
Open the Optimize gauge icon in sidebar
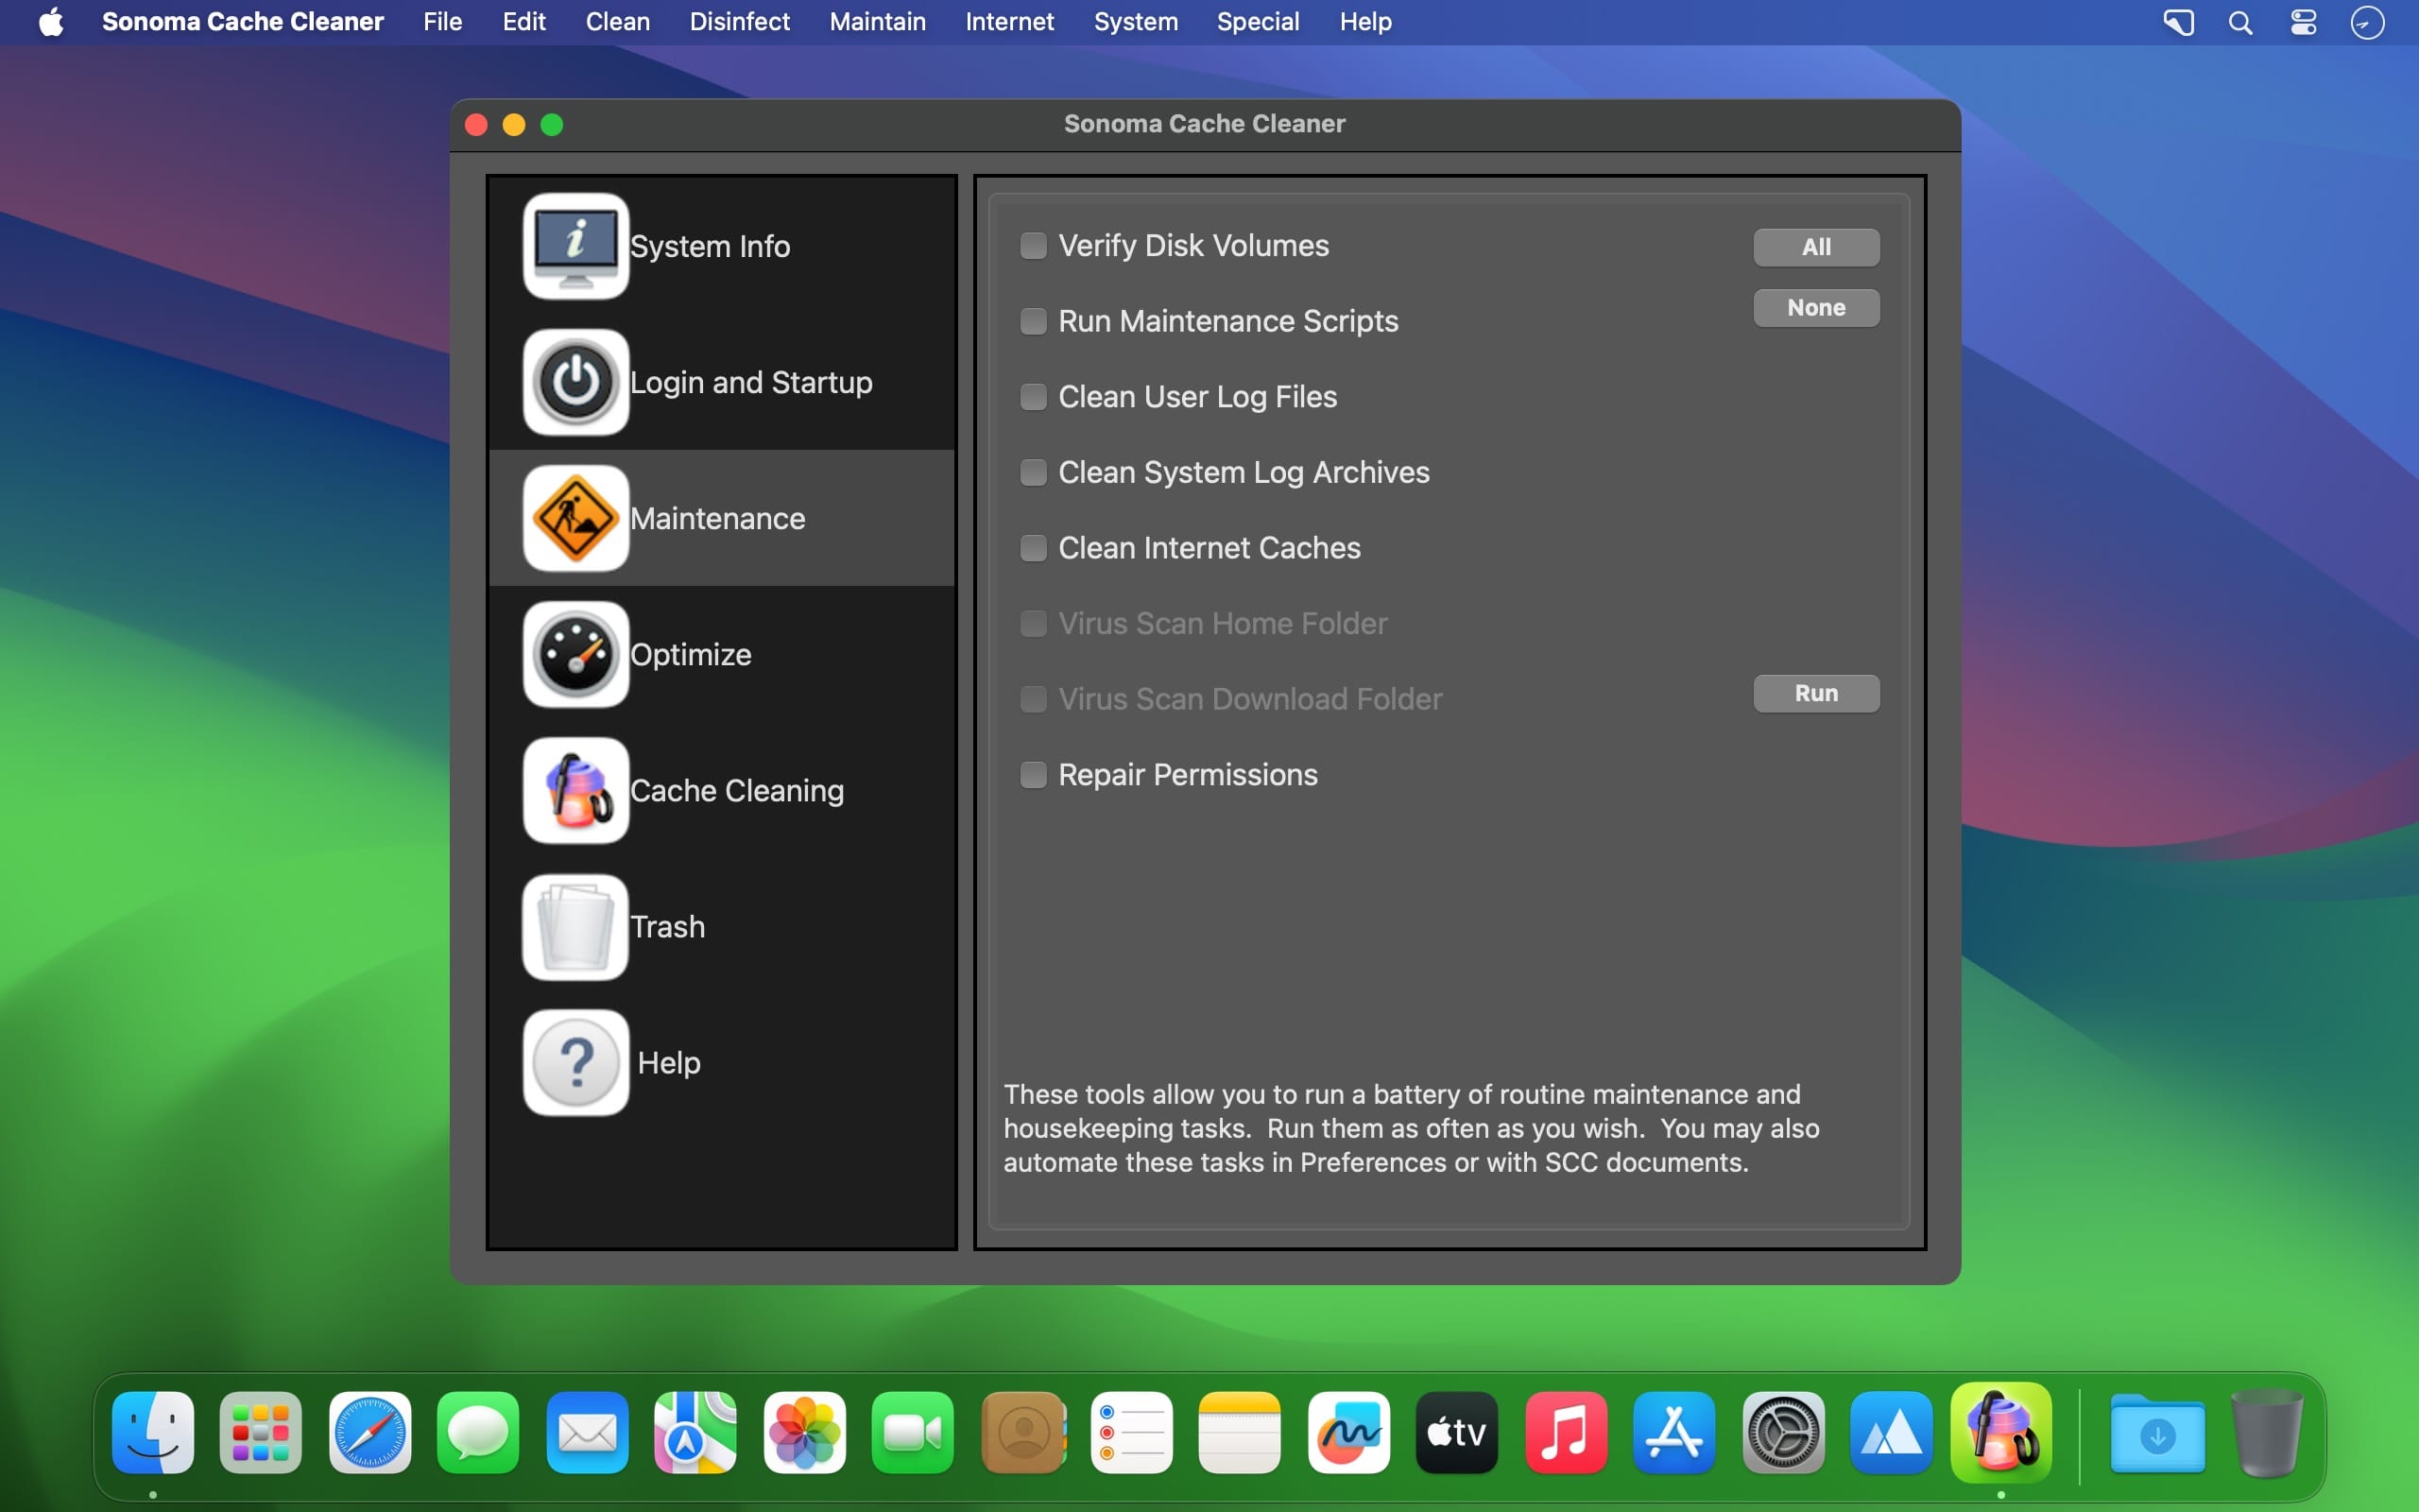(575, 654)
